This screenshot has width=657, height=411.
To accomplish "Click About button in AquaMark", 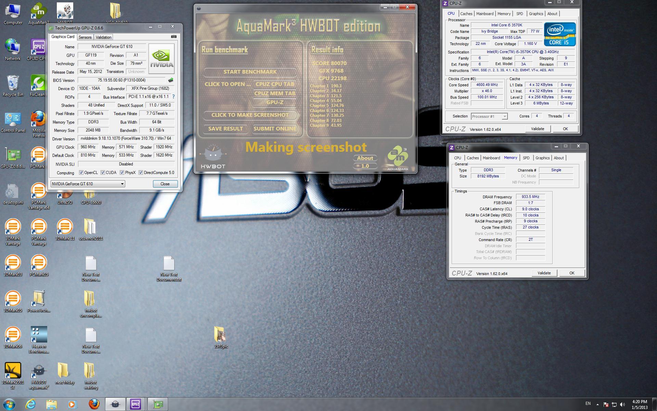I will 365,158.
